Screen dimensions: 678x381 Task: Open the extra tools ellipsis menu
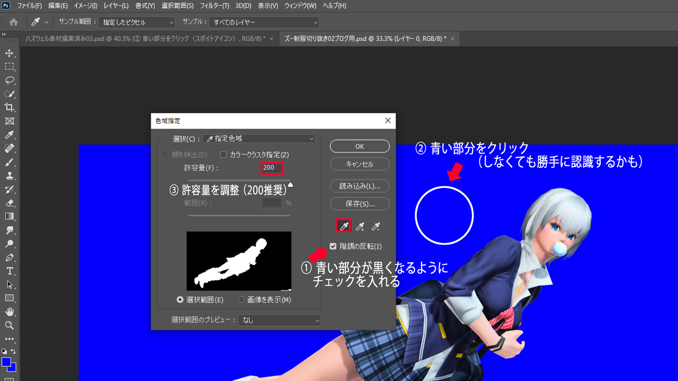10,339
